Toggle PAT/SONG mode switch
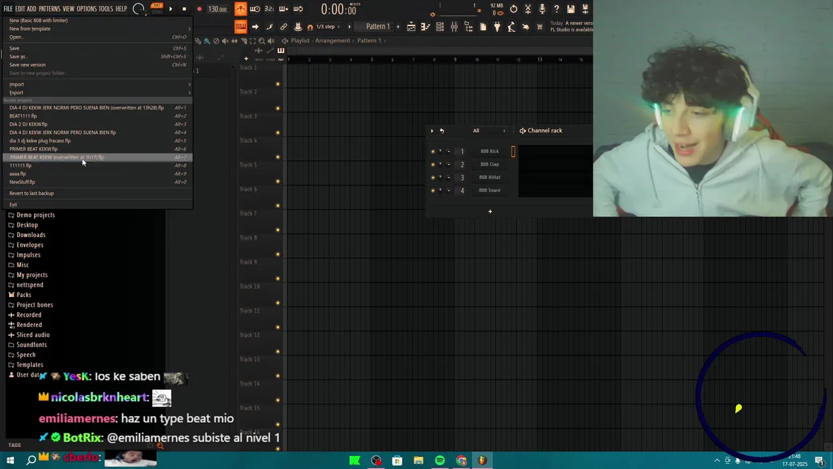This screenshot has height=469, width=833. (157, 9)
